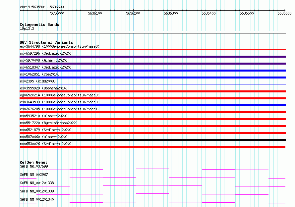
Task: Click ruler position 5636200
Action: click(x=133, y=13)
